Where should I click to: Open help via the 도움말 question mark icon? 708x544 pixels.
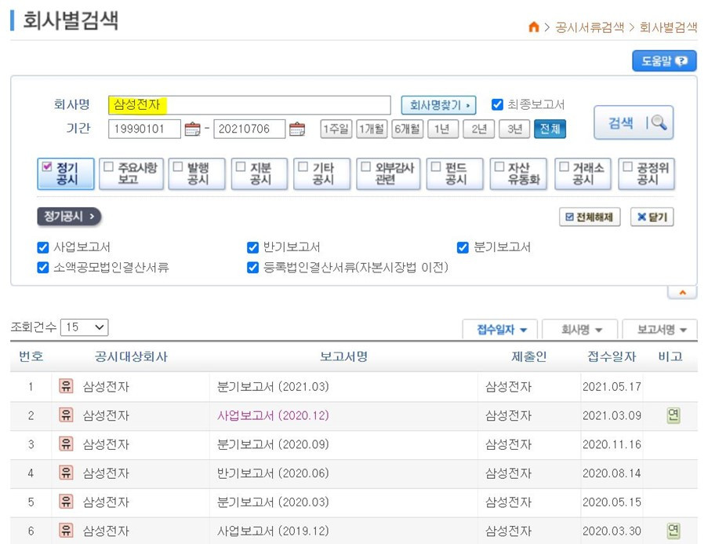coord(682,60)
